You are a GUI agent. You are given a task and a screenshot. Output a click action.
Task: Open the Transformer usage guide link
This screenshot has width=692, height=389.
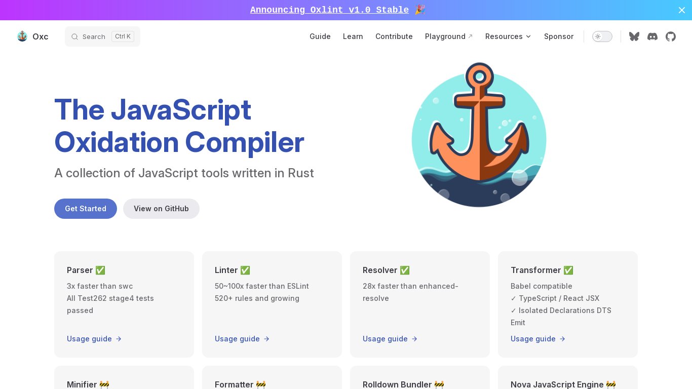coord(538,339)
